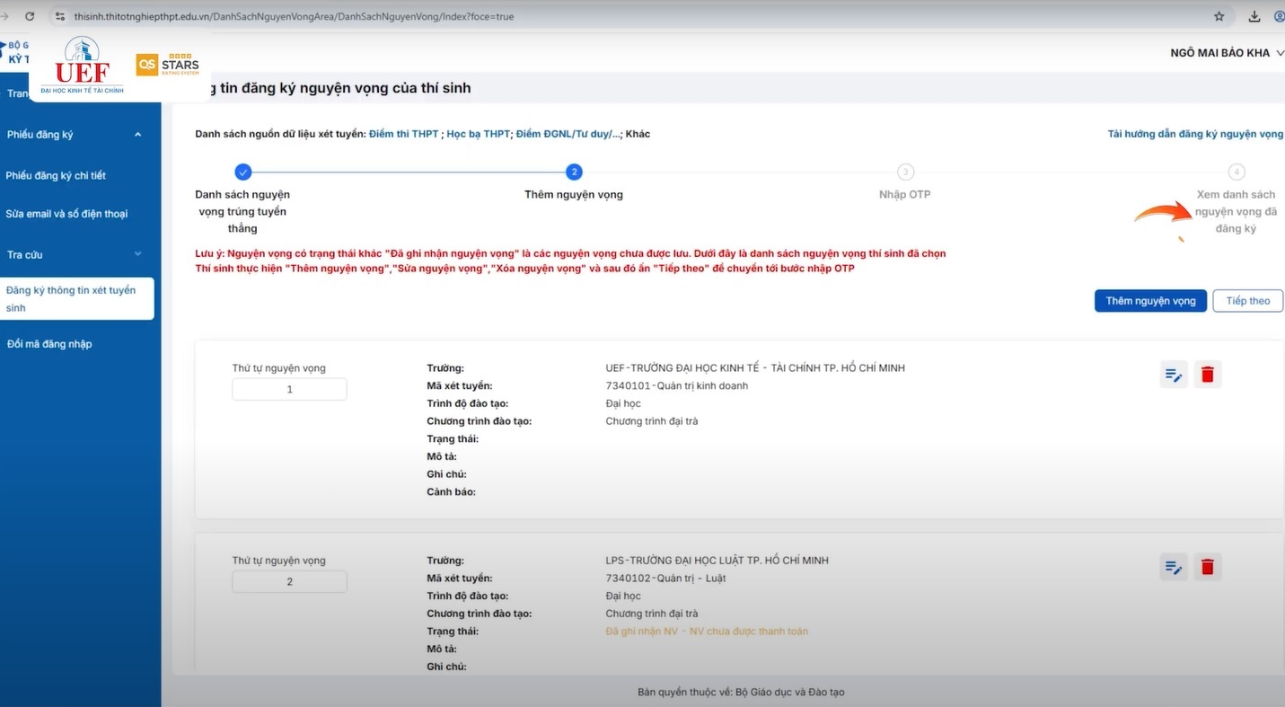Viewport: 1285px width, 707px height.
Task: Click edit icon for UEF first wish
Action: (x=1173, y=375)
